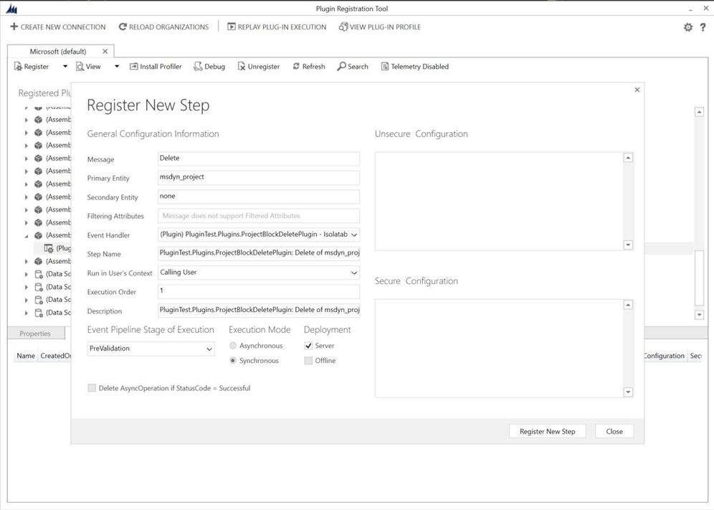Select Synchronous execution mode
The image size is (714, 510).
coord(233,361)
